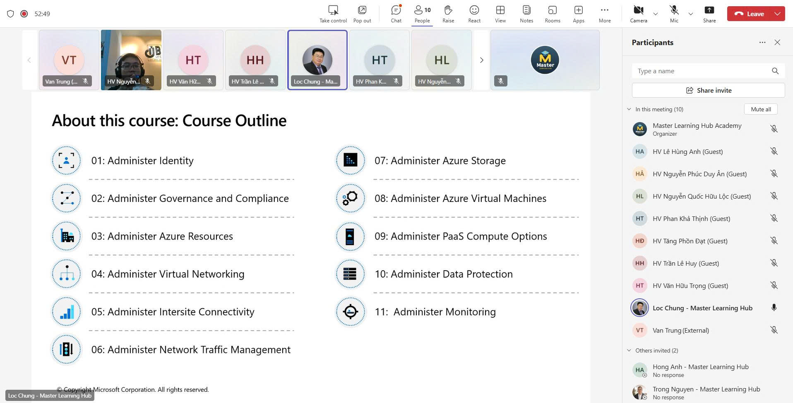793x403 pixels.
Task: Toggle mic for HV Tăng Phồn Đạt
Action: [774, 241]
